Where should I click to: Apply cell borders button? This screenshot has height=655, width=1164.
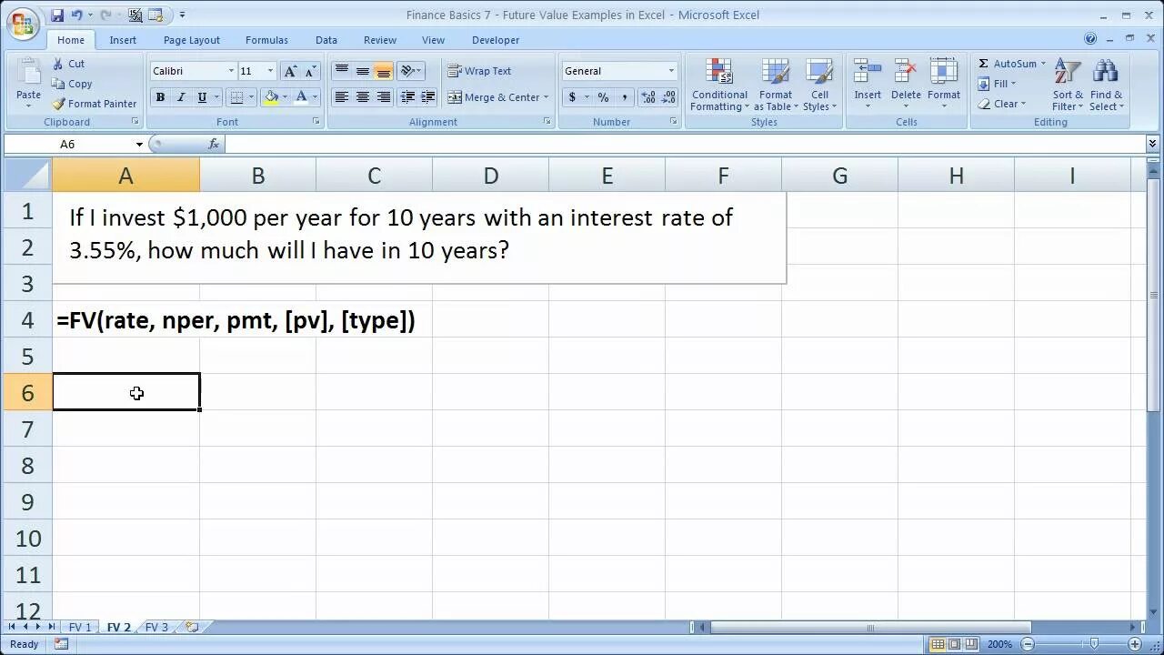tap(236, 97)
